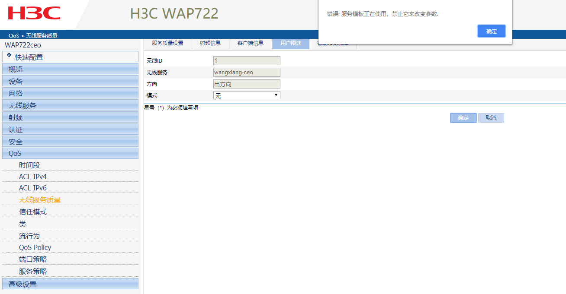The height and width of the screenshot is (294, 566).
Task: Expand the 认证 section
Action: pos(71,129)
